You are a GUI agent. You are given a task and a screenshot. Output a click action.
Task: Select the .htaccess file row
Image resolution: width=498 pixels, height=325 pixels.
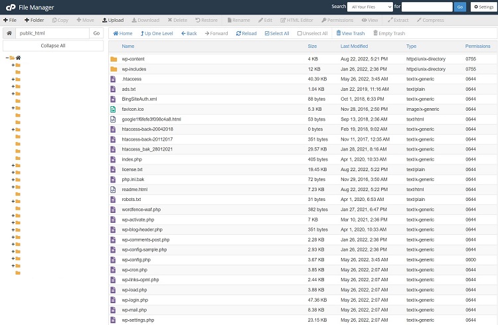pyautogui.click(x=303, y=79)
